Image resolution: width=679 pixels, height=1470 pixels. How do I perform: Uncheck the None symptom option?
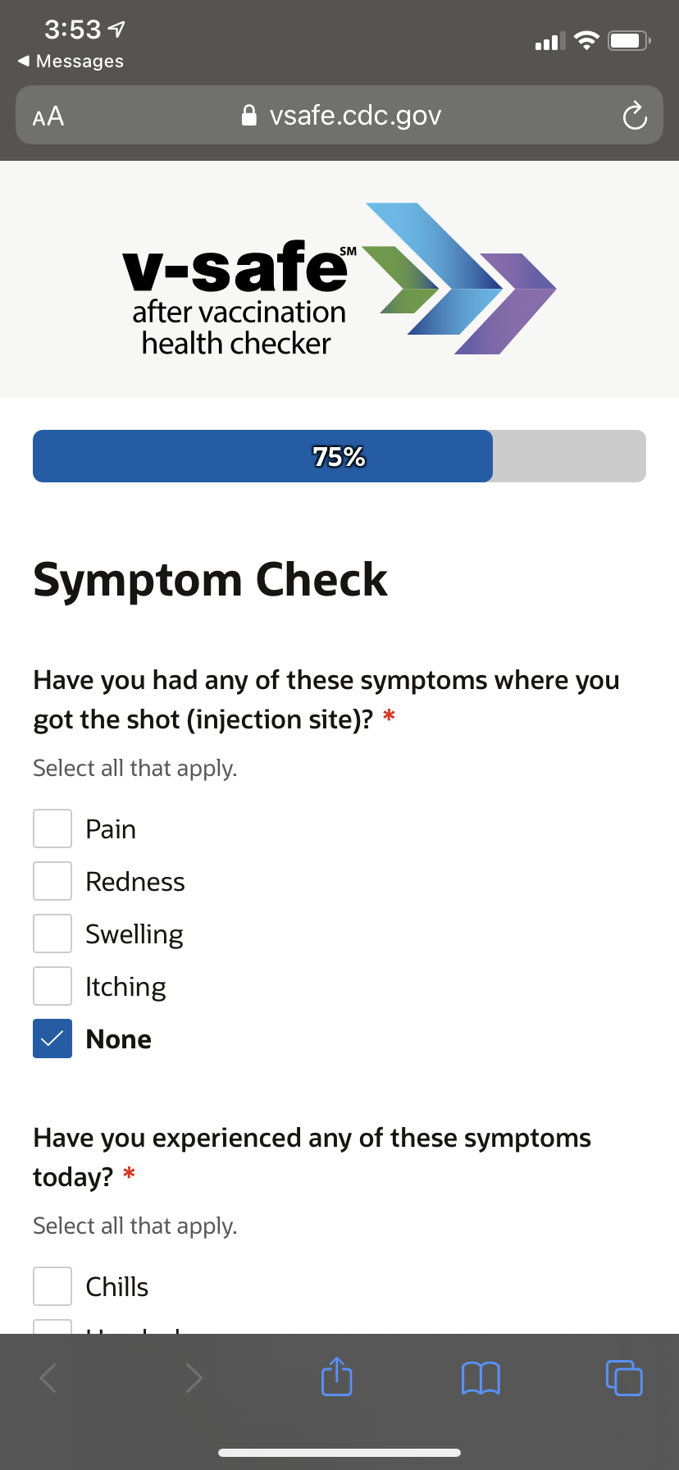click(x=52, y=1038)
